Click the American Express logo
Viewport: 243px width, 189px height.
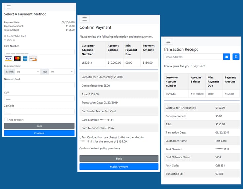pyautogui.click(x=25, y=58)
